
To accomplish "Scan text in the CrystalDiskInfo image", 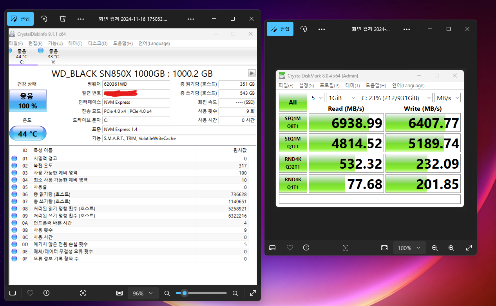I will coord(83,293).
